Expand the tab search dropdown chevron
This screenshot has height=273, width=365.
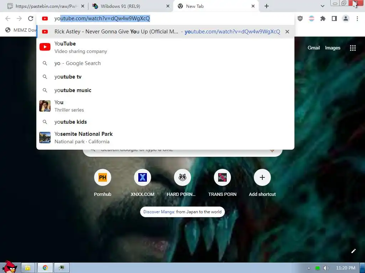coord(322,6)
